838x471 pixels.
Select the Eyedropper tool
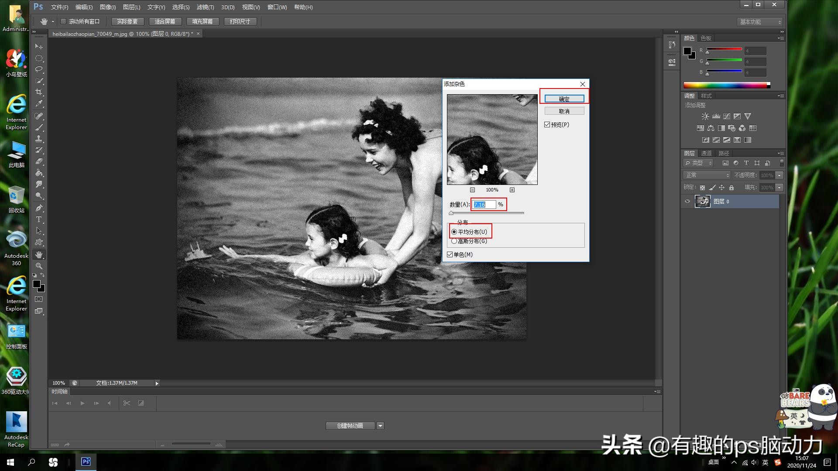[x=39, y=104]
